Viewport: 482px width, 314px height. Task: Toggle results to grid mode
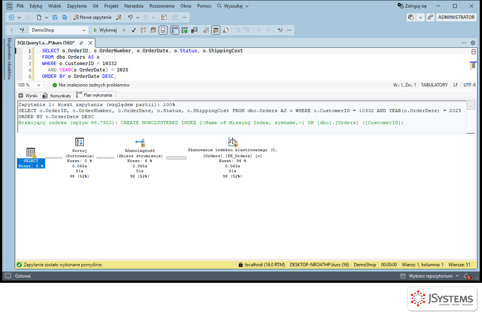(x=215, y=30)
